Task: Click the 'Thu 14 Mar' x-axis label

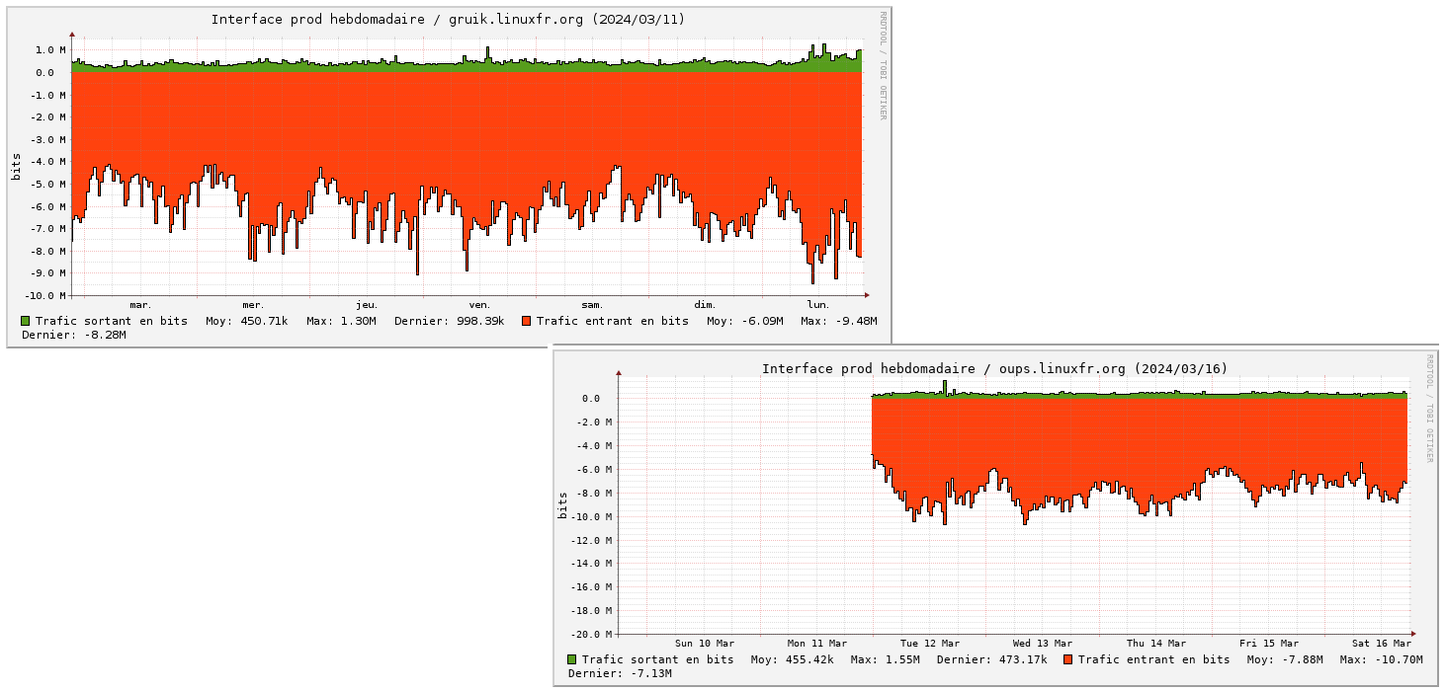Action: (x=1155, y=644)
